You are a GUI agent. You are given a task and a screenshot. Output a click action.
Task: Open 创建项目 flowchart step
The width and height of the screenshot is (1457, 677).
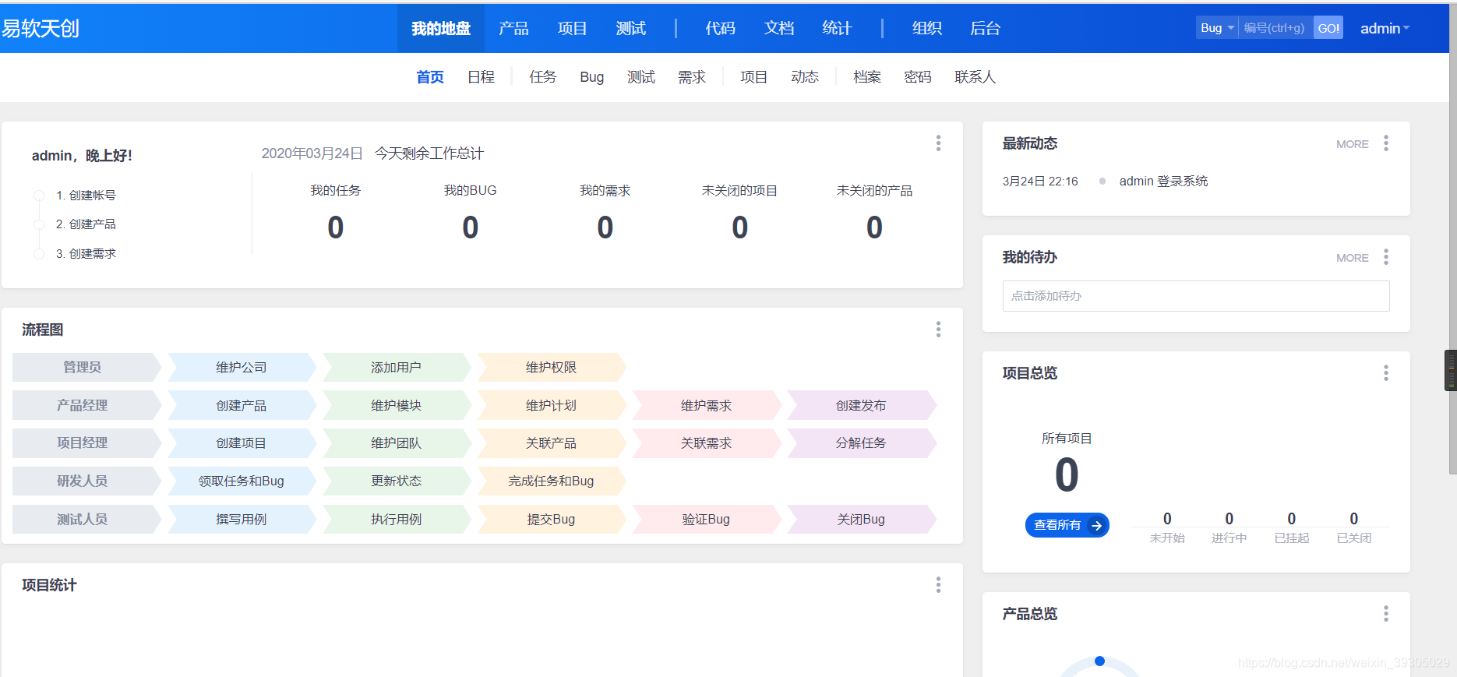tap(242, 443)
